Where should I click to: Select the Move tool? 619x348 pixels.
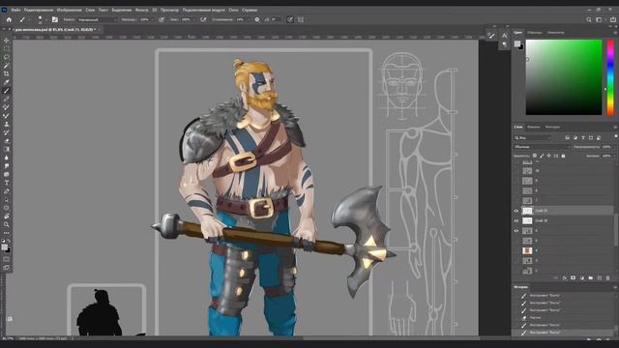click(x=7, y=41)
